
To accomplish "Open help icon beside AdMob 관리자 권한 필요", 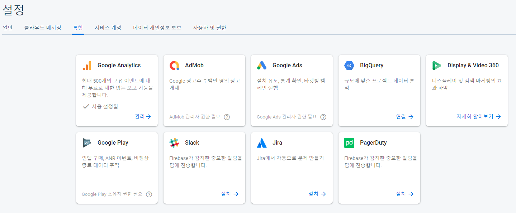I will [227, 117].
